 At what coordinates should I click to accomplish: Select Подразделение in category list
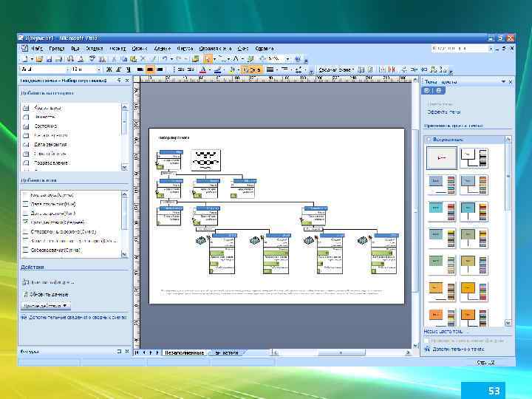click(51, 163)
